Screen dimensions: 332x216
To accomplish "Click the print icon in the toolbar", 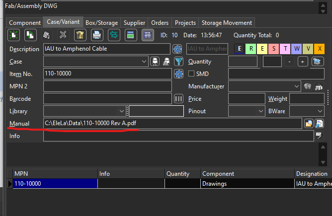I will tap(97, 35).
